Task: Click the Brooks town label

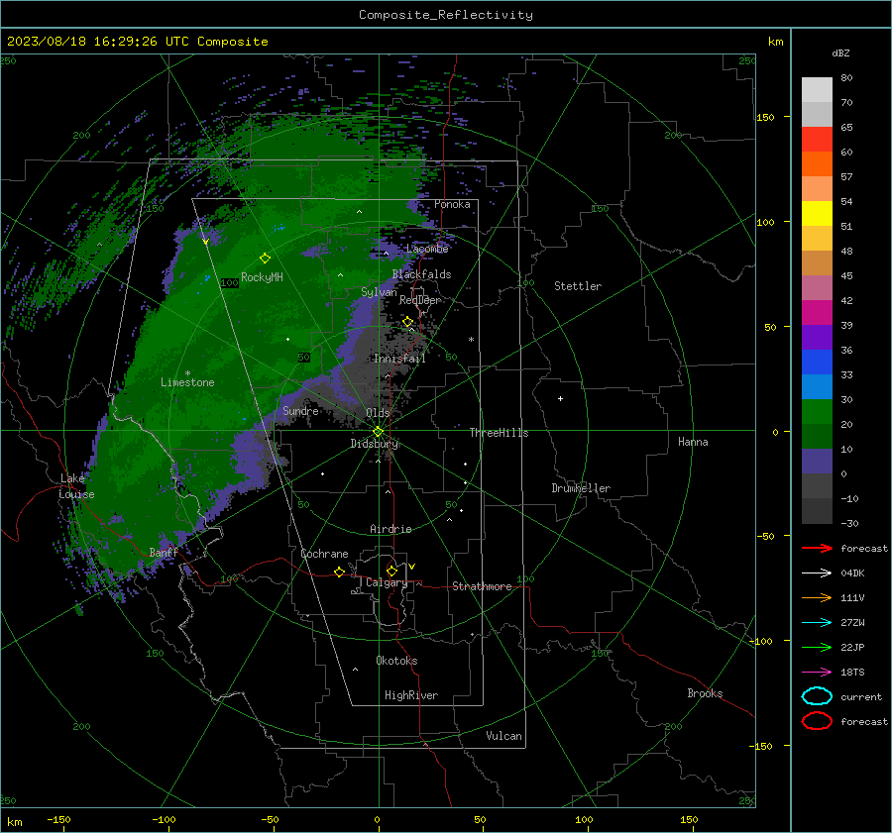Action: pos(705,693)
